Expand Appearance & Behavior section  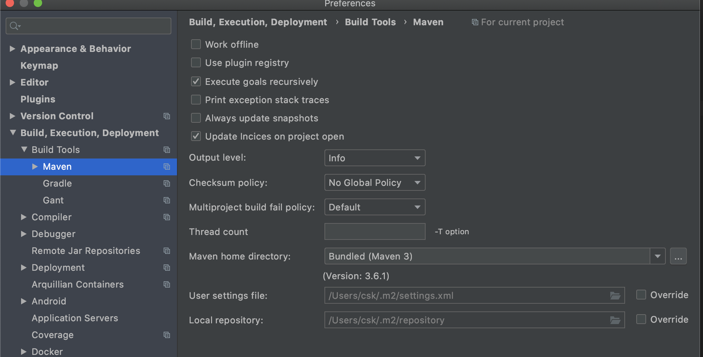[12, 49]
